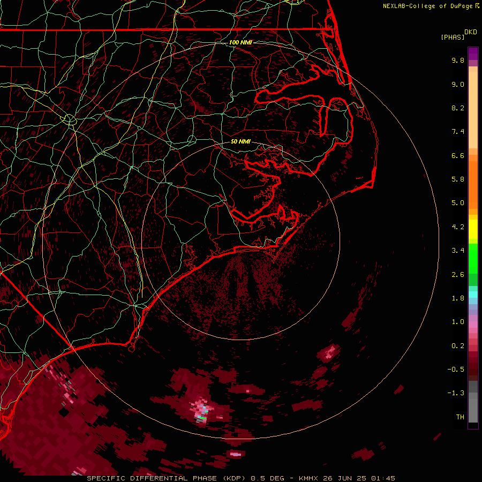Click the 3.4 legend value
This screenshot has height=482, width=482.
click(458, 251)
